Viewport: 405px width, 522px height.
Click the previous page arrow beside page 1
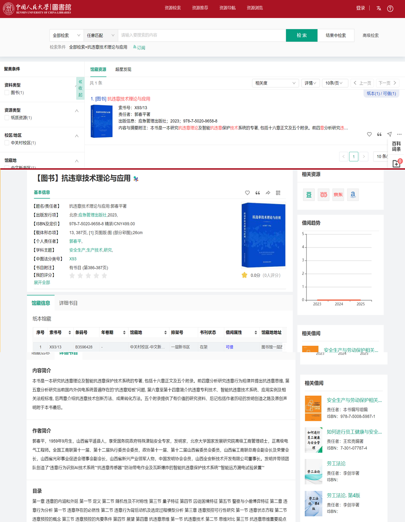[x=344, y=156]
